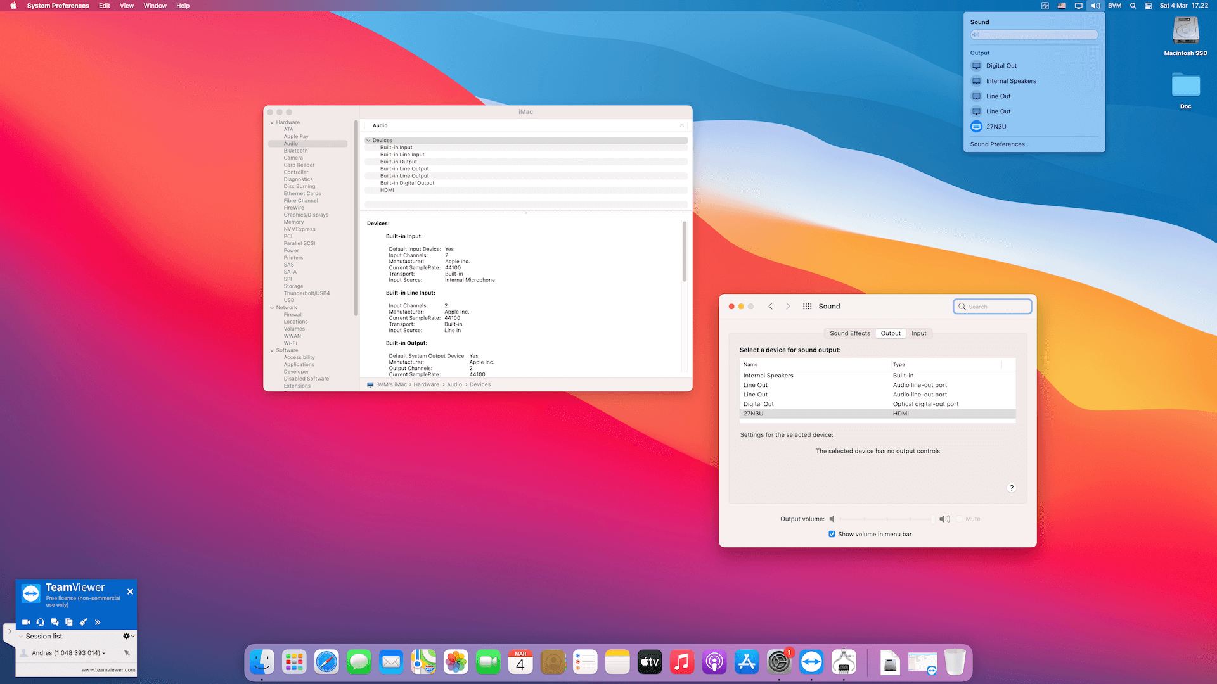1217x684 pixels.
Task: Click the Sound menu volume slider
Action: pos(1034,35)
